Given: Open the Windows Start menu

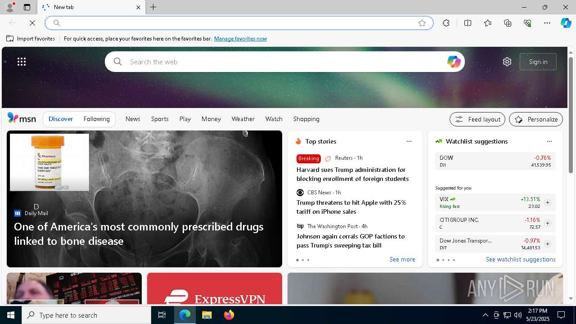Looking at the screenshot, I should point(11,315).
